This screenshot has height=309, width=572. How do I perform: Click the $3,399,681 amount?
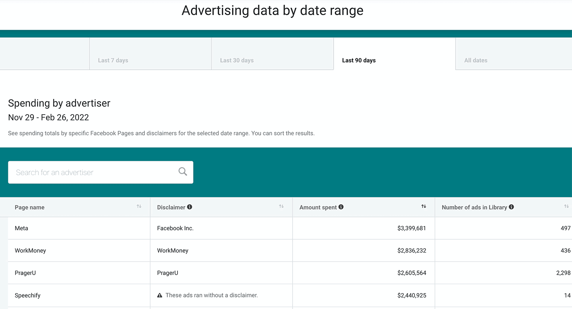412,228
